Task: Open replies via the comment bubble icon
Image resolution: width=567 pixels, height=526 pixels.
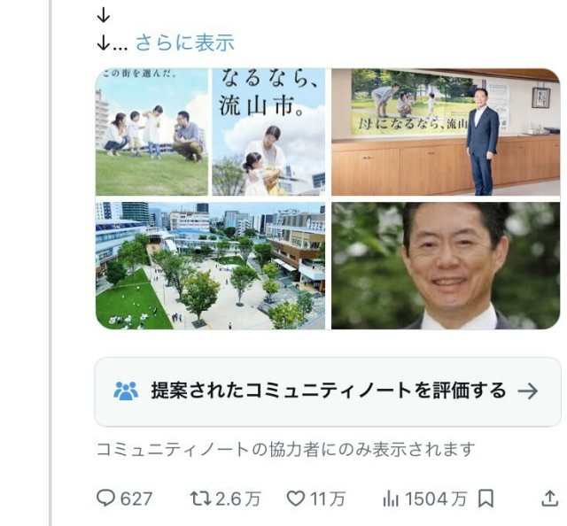Action: coord(105,498)
